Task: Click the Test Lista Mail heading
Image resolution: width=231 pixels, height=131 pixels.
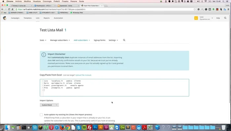Action: 52,30
